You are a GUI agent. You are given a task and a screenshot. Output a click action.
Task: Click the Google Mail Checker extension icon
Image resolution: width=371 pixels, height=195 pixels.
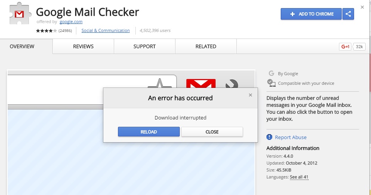click(x=19, y=15)
